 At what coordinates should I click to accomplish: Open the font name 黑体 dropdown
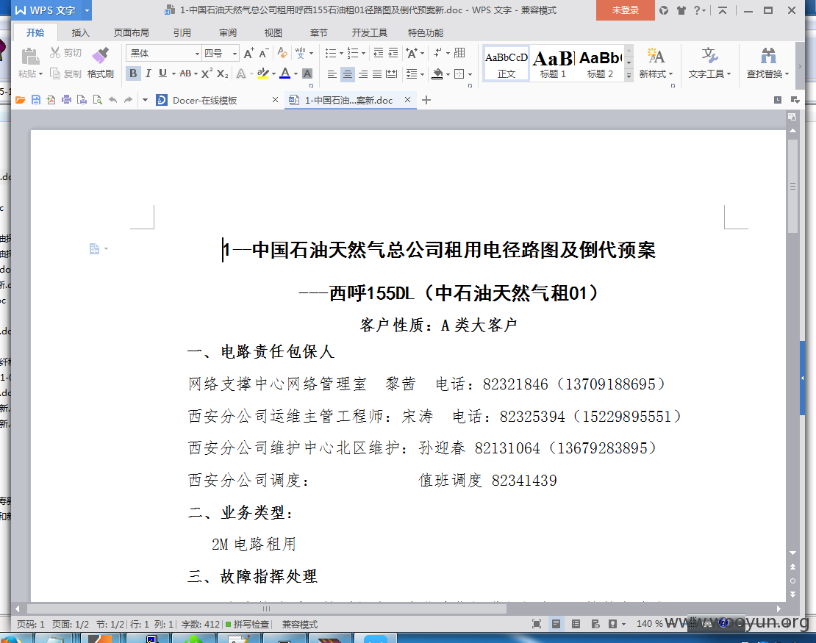coord(197,54)
